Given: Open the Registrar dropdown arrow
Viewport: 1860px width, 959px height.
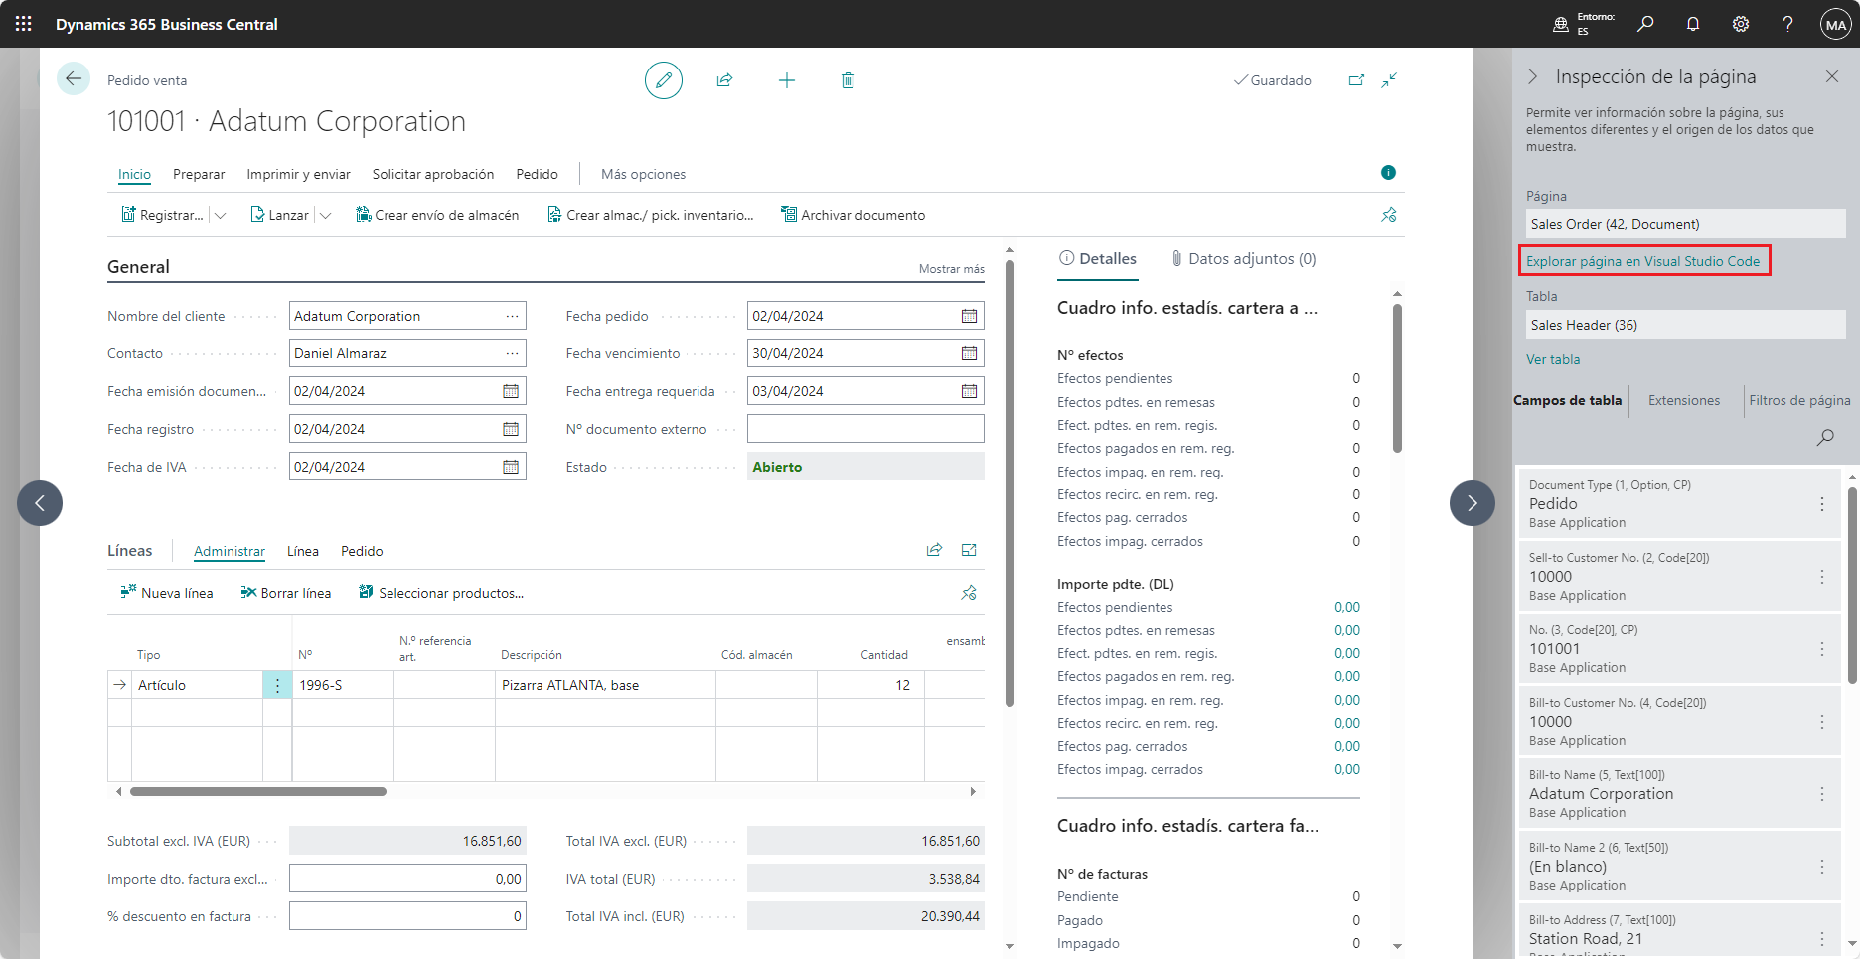Looking at the screenshot, I should click(221, 215).
